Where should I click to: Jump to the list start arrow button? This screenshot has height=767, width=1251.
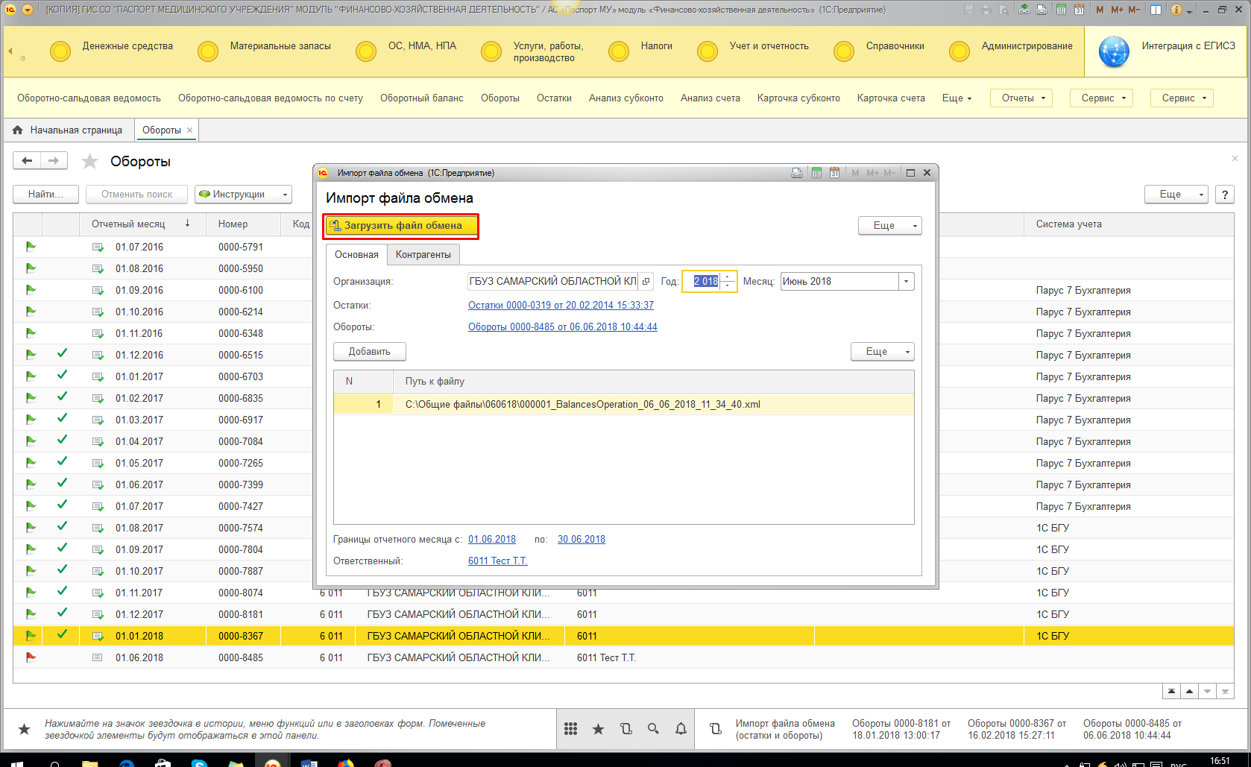(x=1171, y=691)
